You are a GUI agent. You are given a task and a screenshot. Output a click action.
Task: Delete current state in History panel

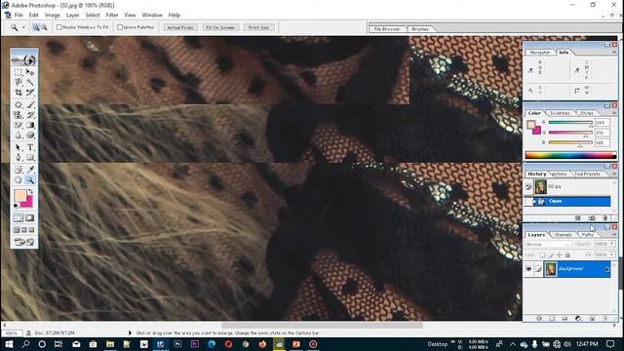coord(604,217)
